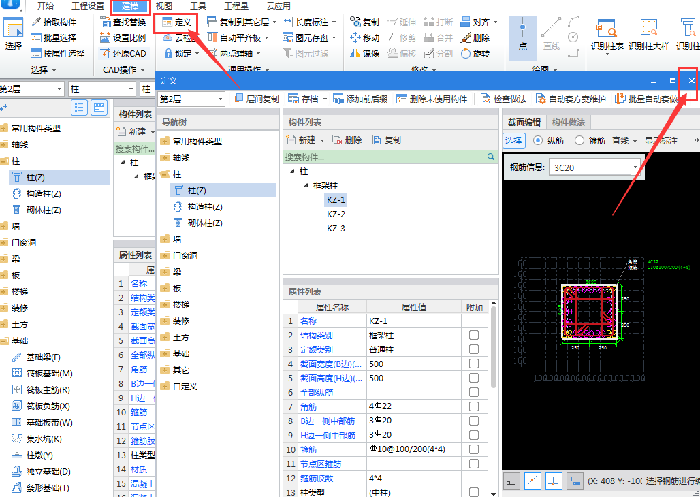The image size is (700, 497).
Task: Open the 钢筋信息 3C20 dropdown
Action: click(x=635, y=167)
